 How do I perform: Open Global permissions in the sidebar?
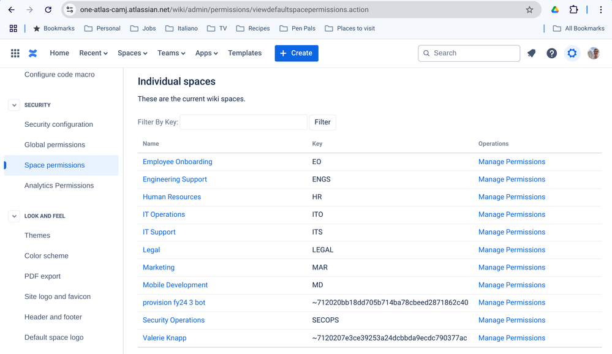point(55,145)
